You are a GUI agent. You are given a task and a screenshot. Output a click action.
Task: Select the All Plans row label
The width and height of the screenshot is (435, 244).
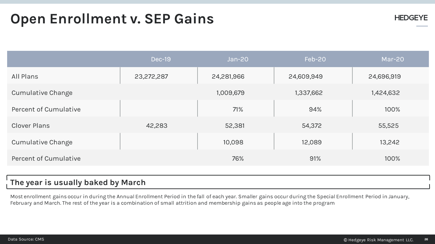click(25, 76)
